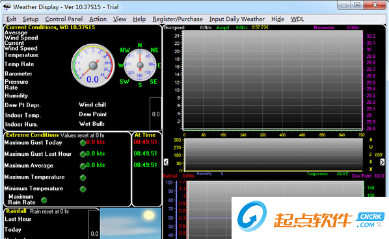
Task: Click green indicator for Maximum Gust Last Hour
Action: coord(83,155)
